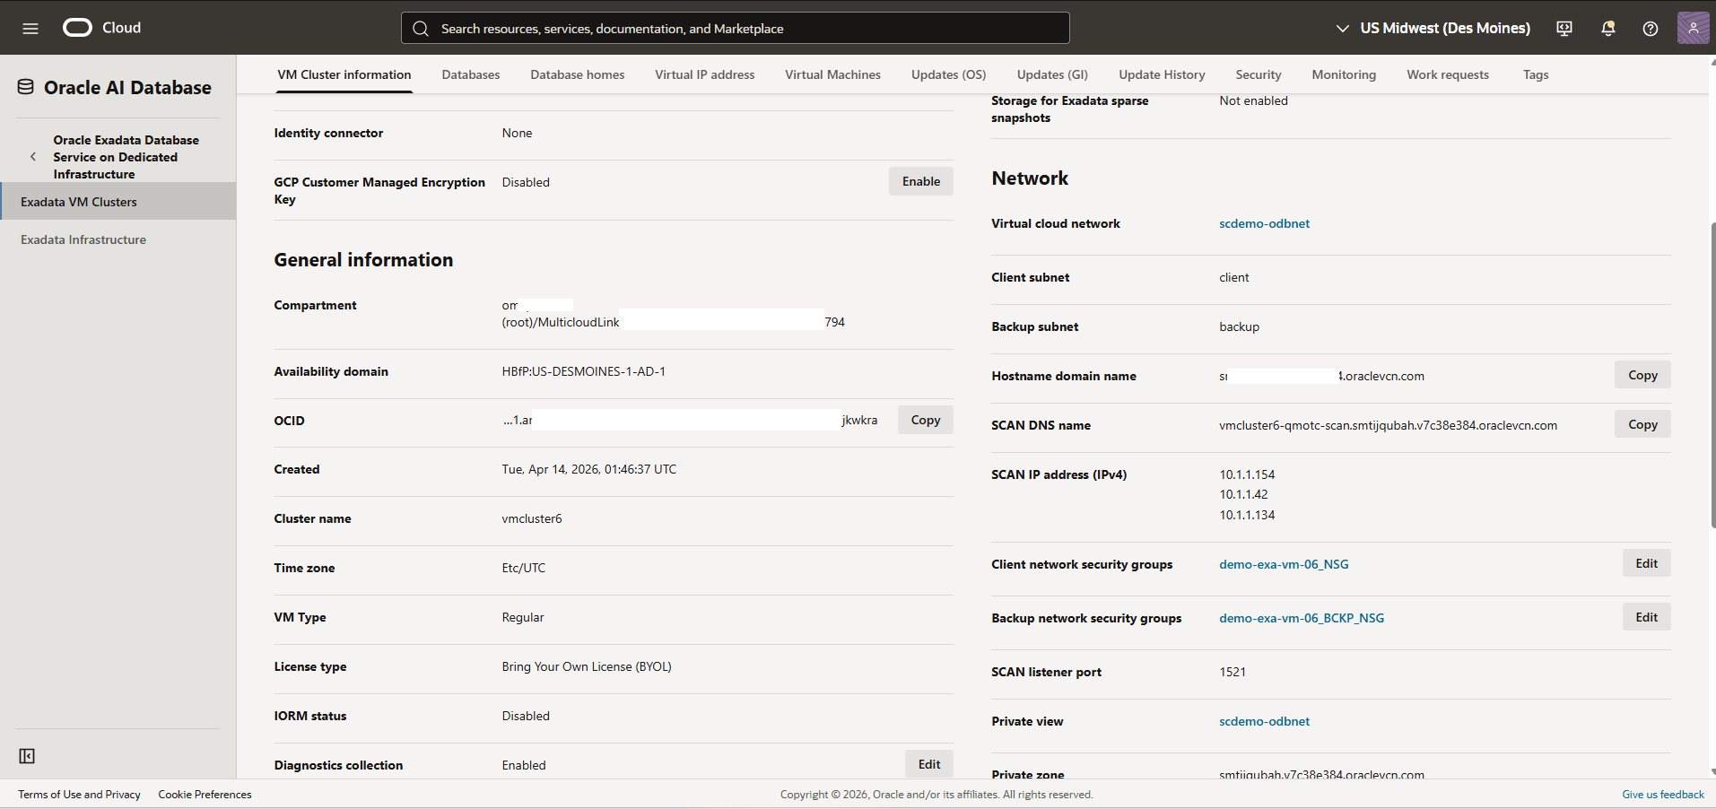Select the VM Cluster information tab

pos(344,74)
